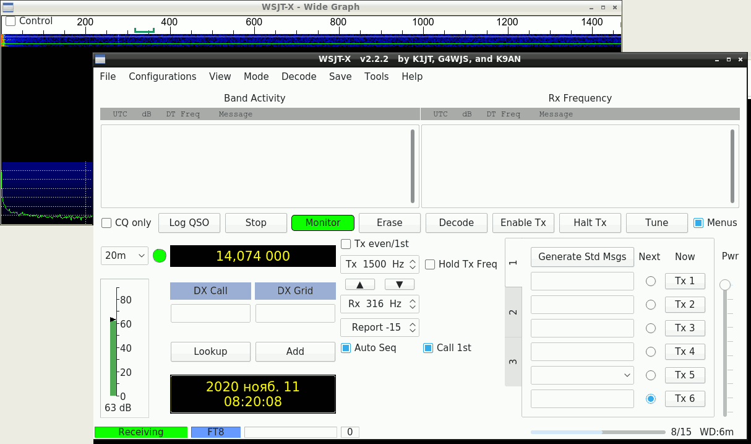The width and height of the screenshot is (751, 444).
Task: Click the DX Grid input field
Action: pos(295,313)
